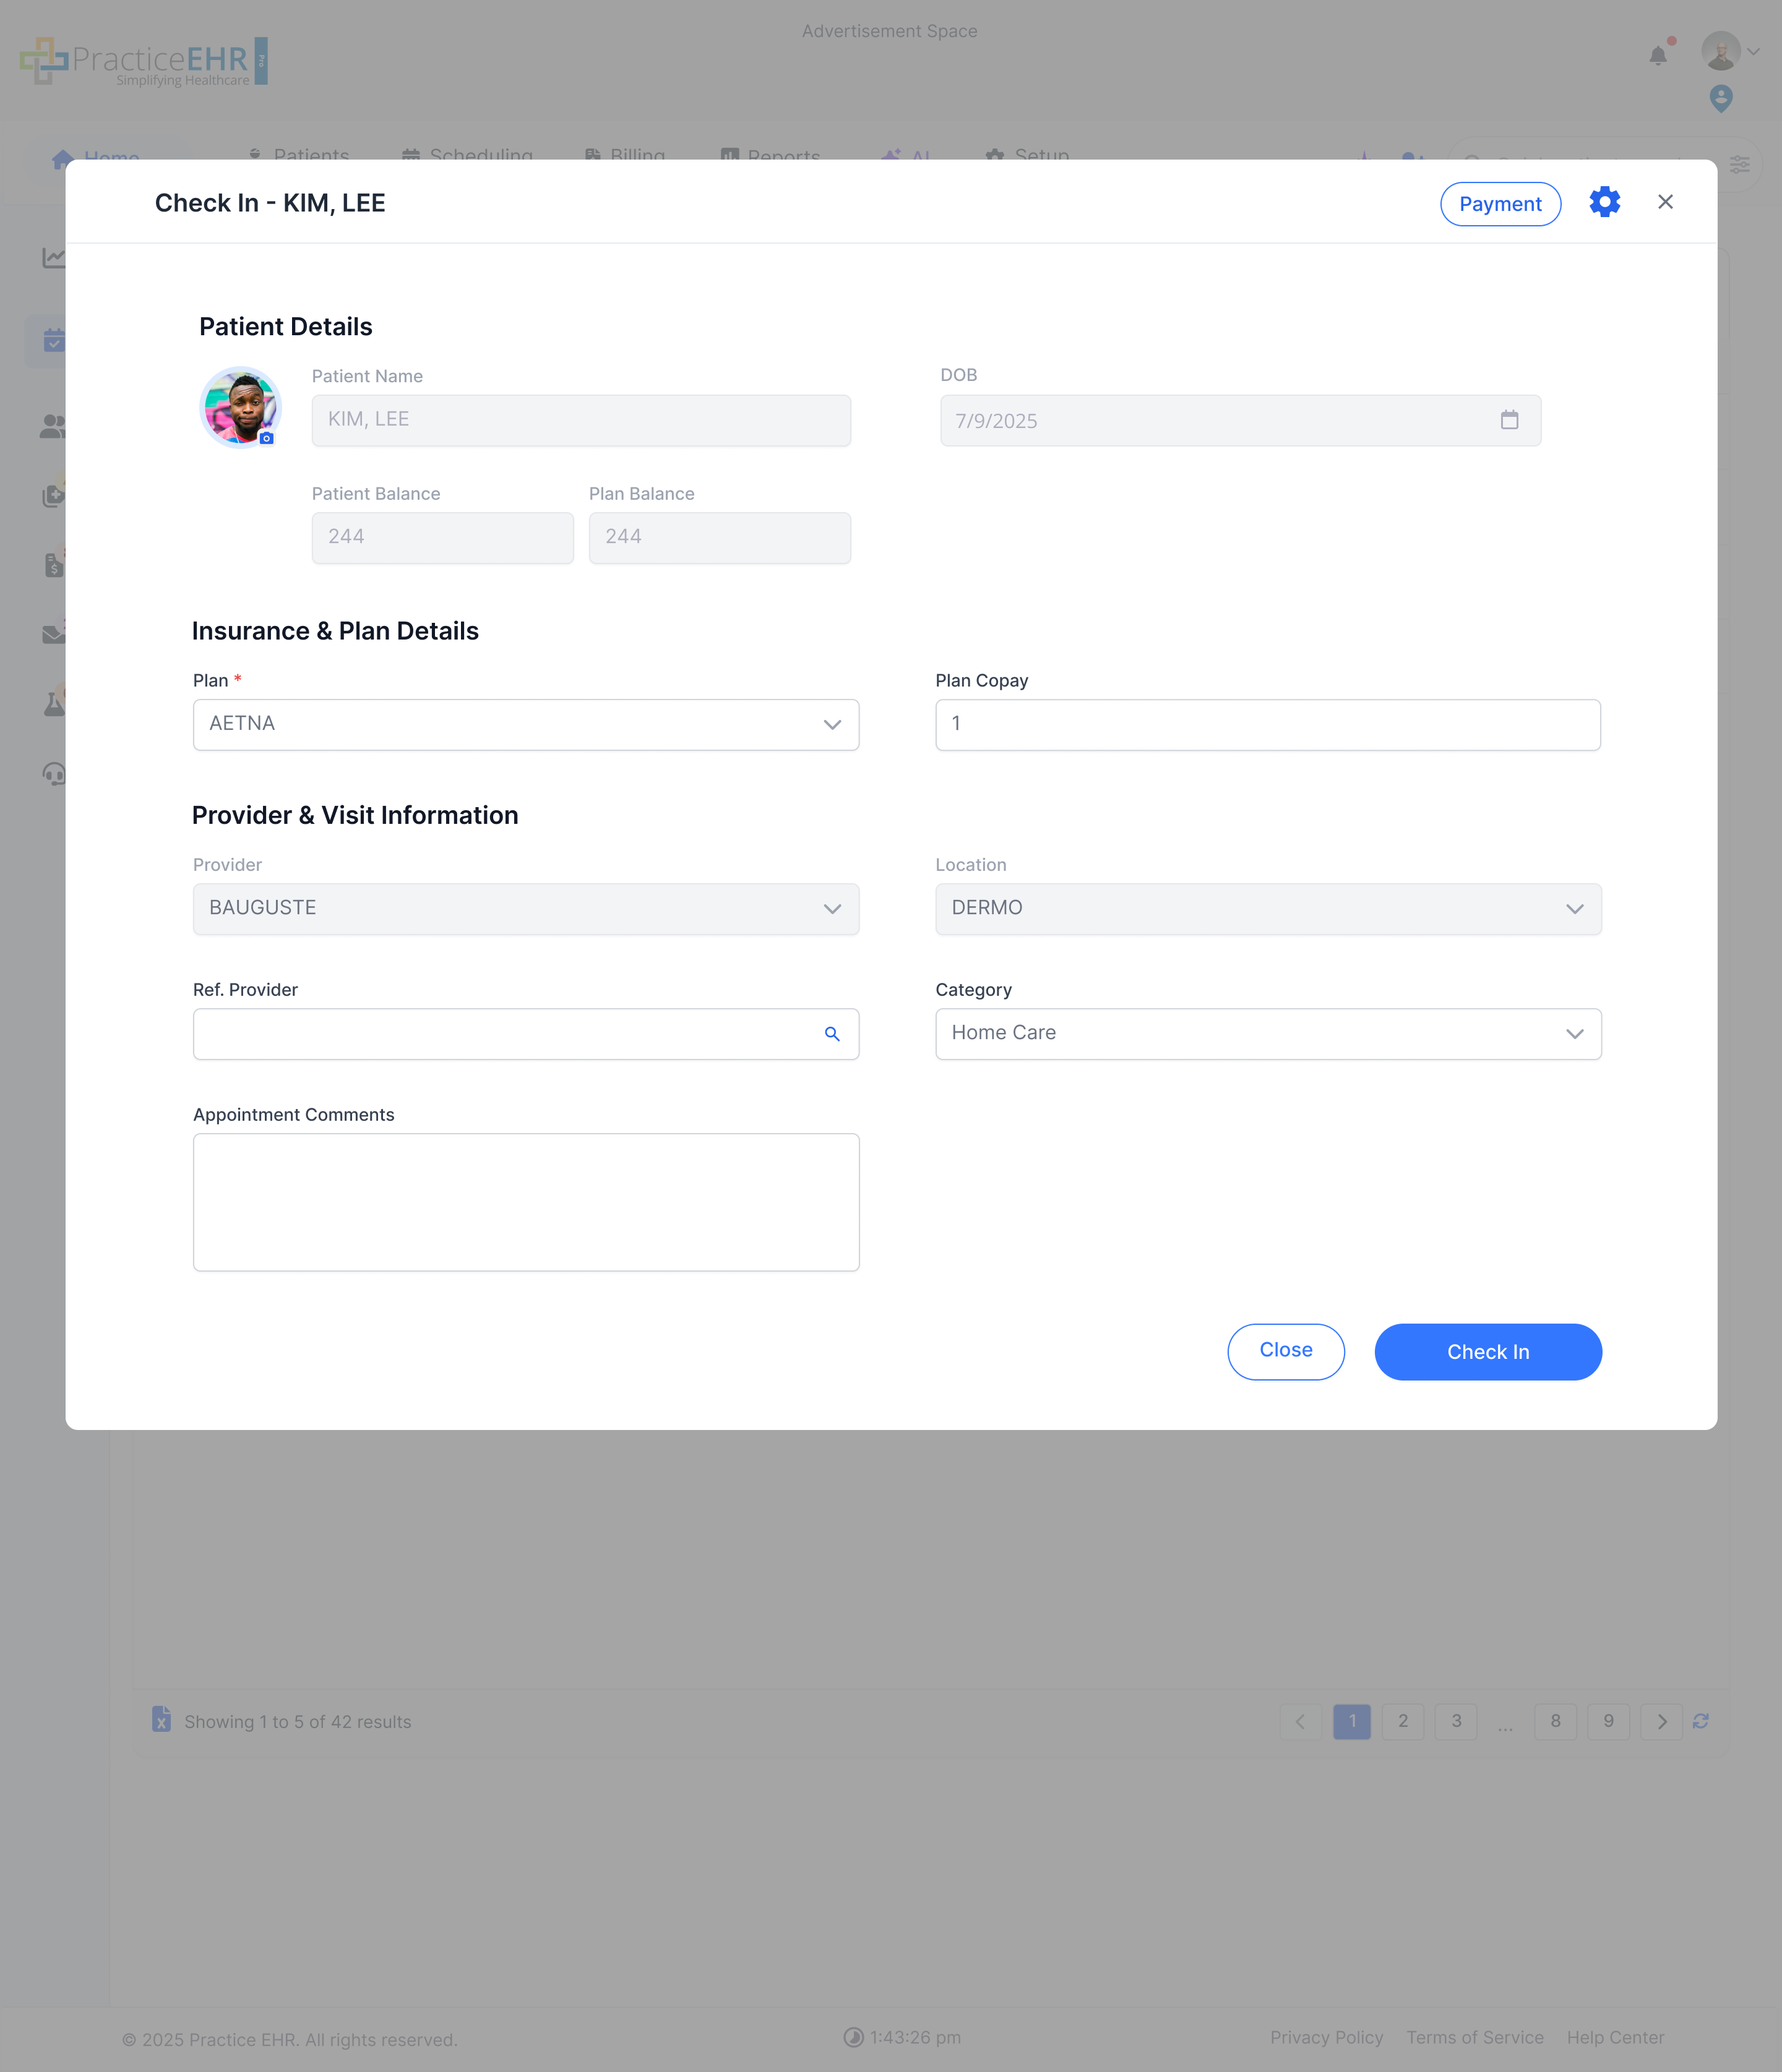Open notifications bell icon
Image resolution: width=1782 pixels, height=2072 pixels.
pyautogui.click(x=1658, y=56)
